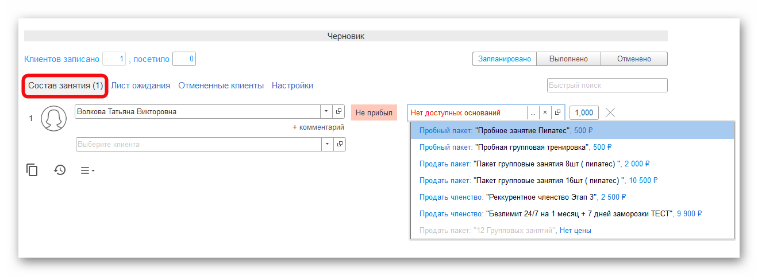Click the 'Нет доступных оснований' field
Screen dimensions: 758x276
tap(467, 112)
